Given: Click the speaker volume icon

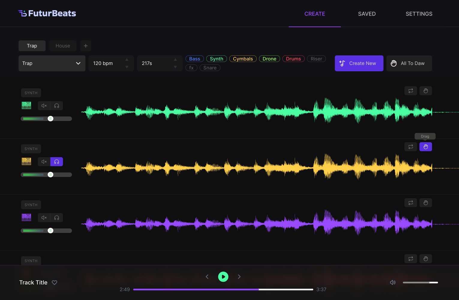Looking at the screenshot, I should [x=393, y=282].
